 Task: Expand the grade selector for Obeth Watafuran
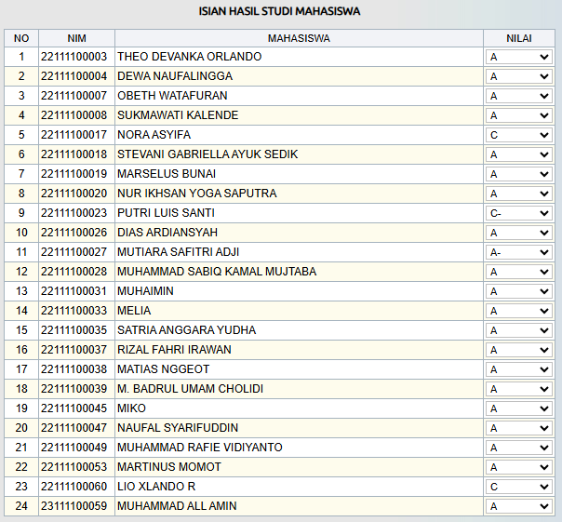click(x=519, y=96)
